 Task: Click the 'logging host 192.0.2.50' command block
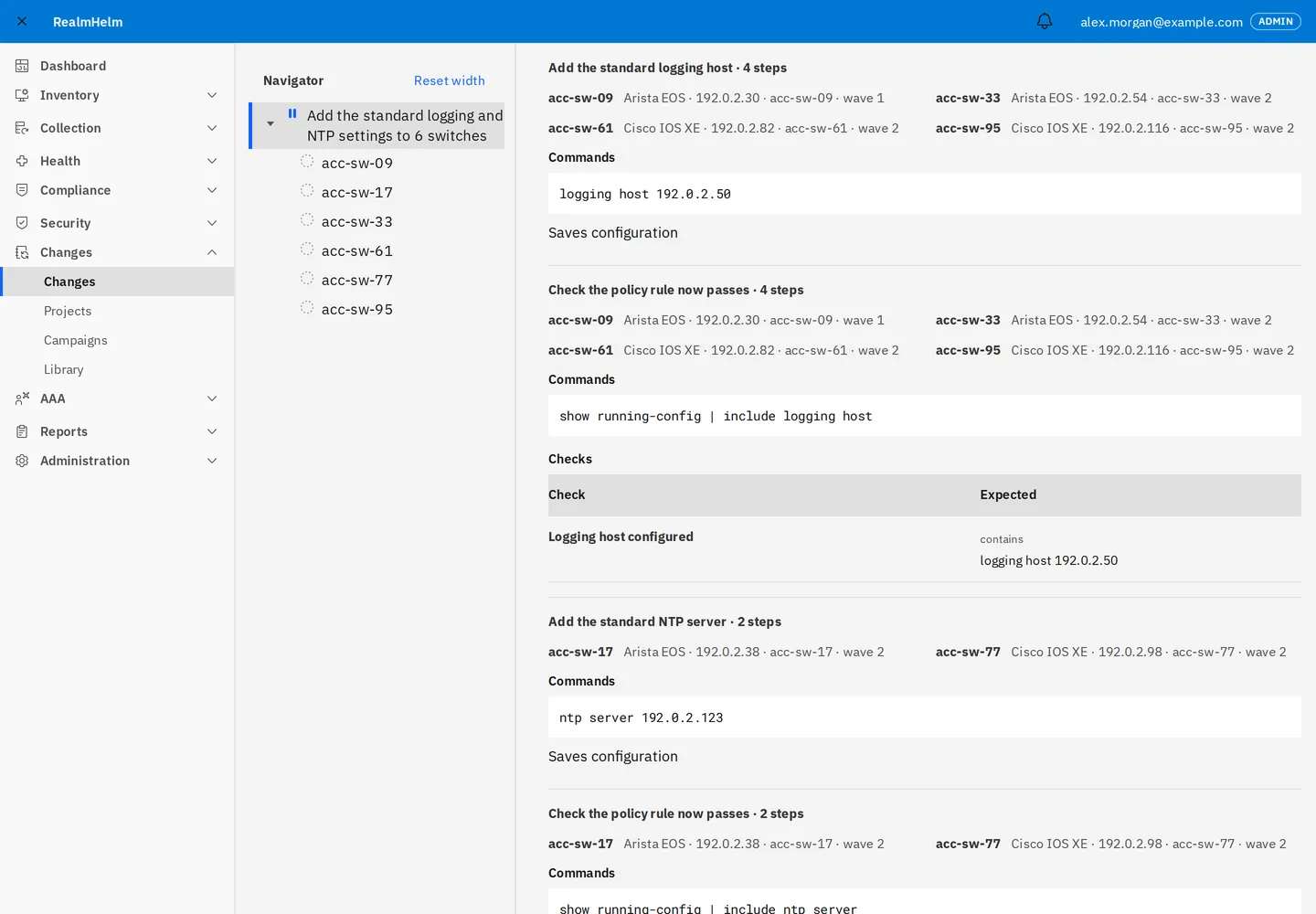pos(925,194)
